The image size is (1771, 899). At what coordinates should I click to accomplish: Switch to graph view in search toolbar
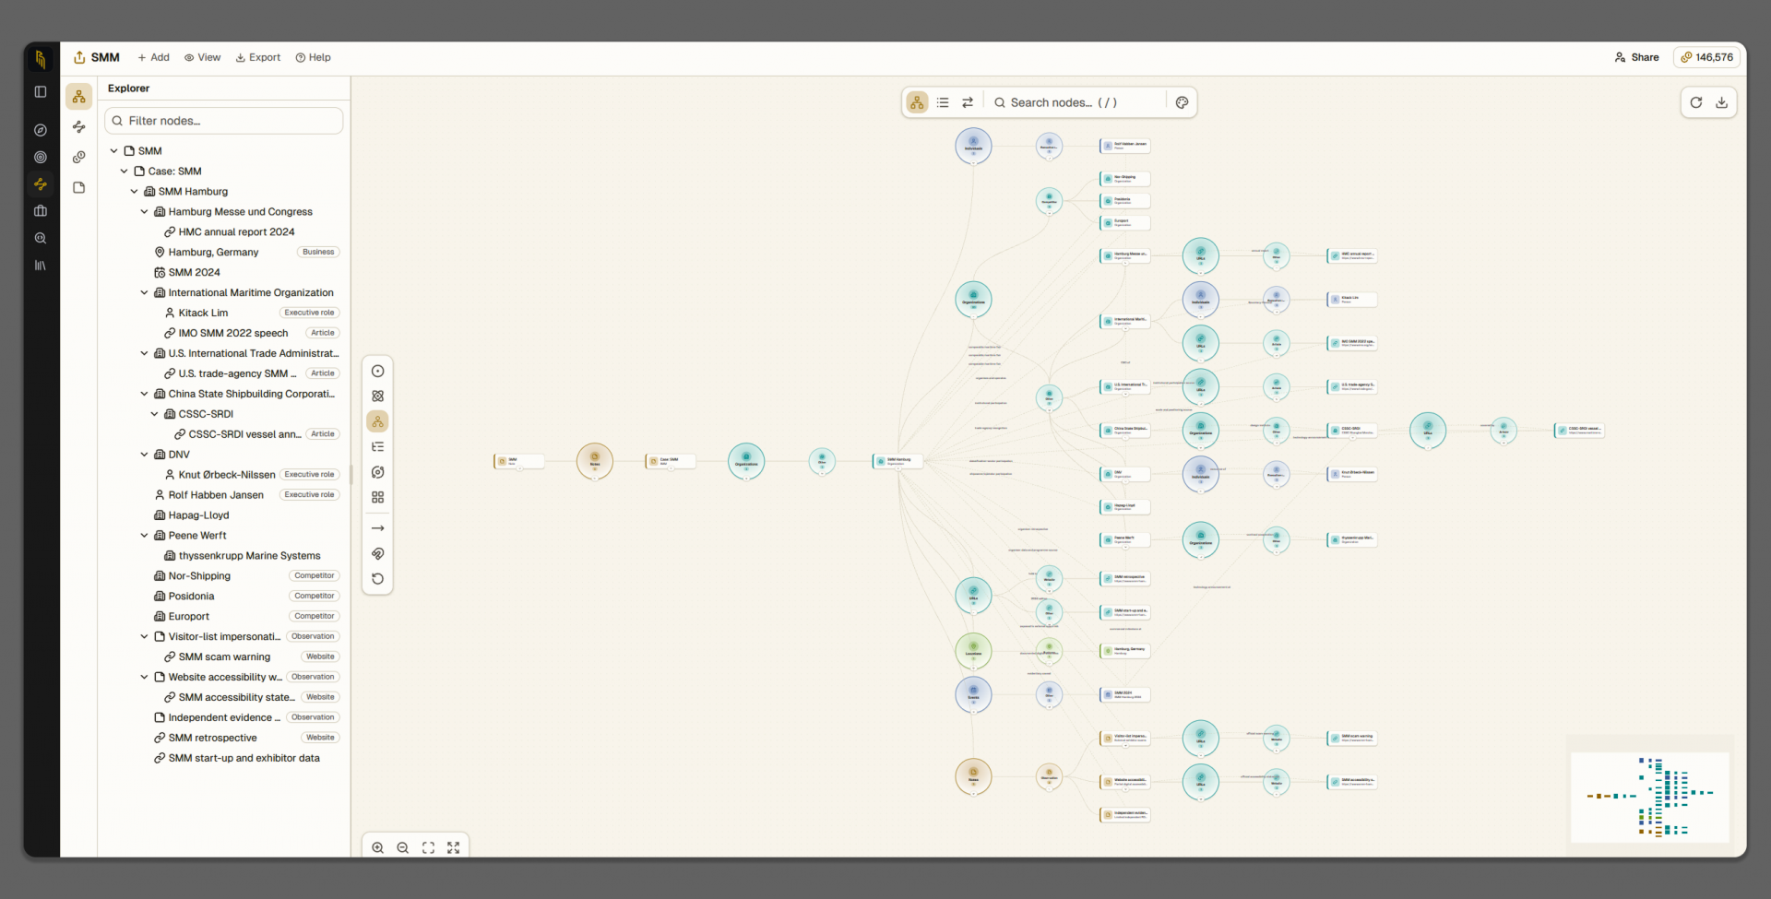[918, 102]
